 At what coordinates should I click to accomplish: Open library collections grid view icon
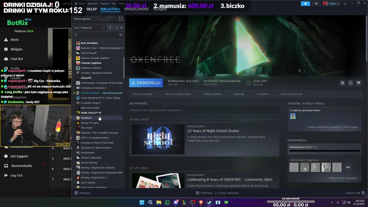[x=121, y=19]
